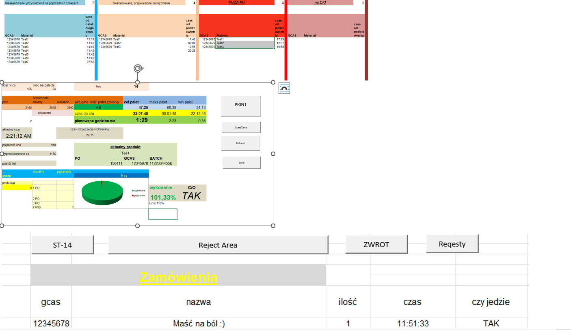
Task: Click the 17:19 time in POZA PO
Action: pyautogui.click(x=280, y=39)
